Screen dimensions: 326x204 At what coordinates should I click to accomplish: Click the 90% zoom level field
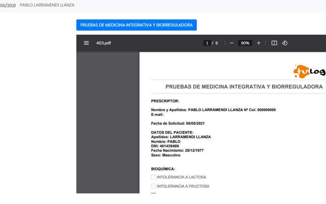245,43
